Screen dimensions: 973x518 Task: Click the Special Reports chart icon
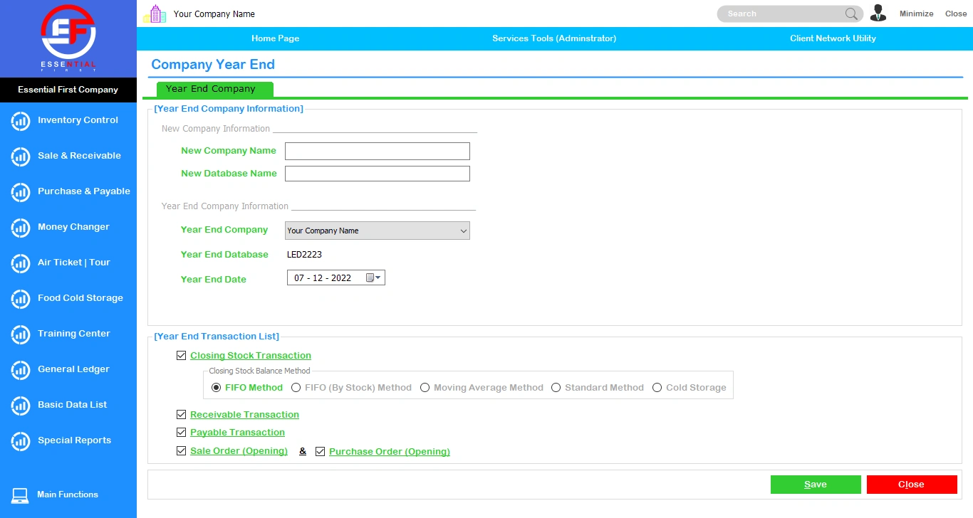click(21, 441)
